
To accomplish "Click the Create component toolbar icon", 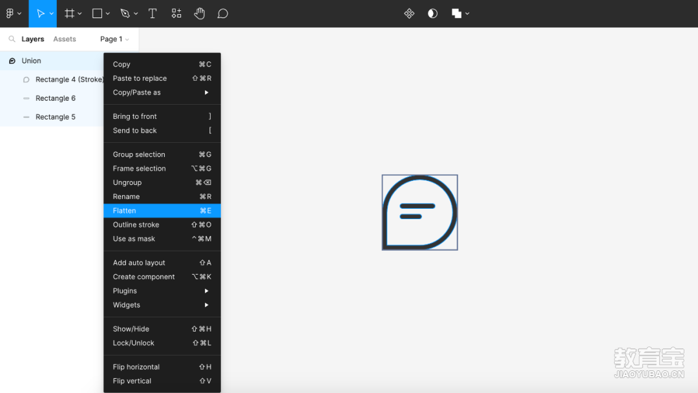I will [x=409, y=14].
